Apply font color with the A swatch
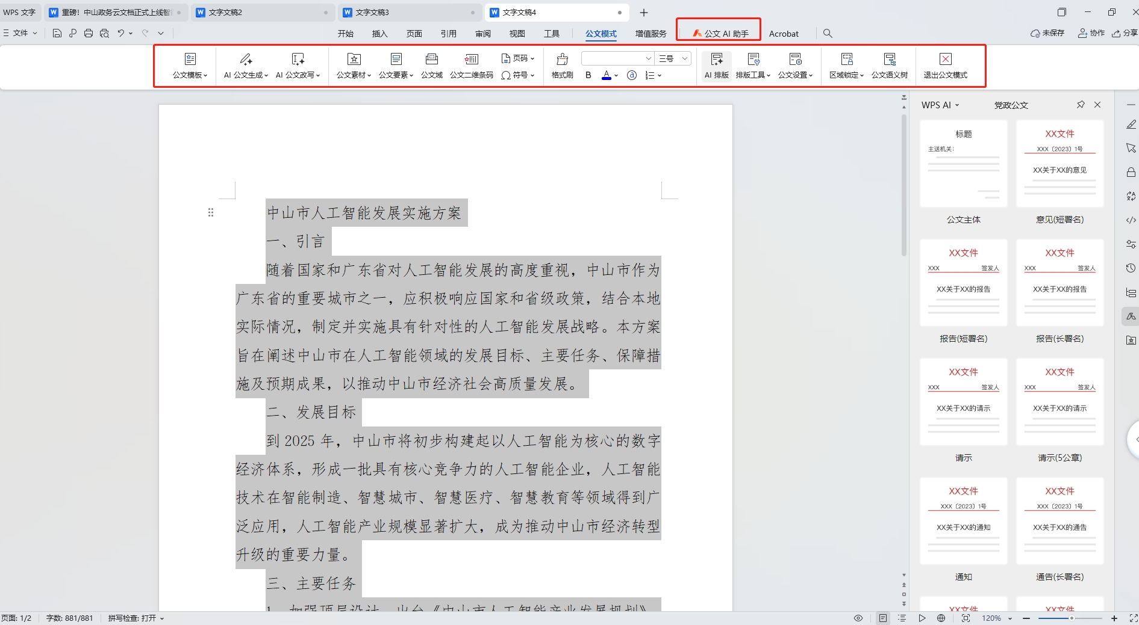 (607, 75)
